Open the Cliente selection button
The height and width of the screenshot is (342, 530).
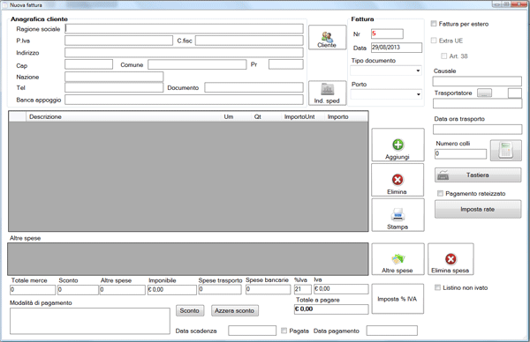(x=327, y=37)
